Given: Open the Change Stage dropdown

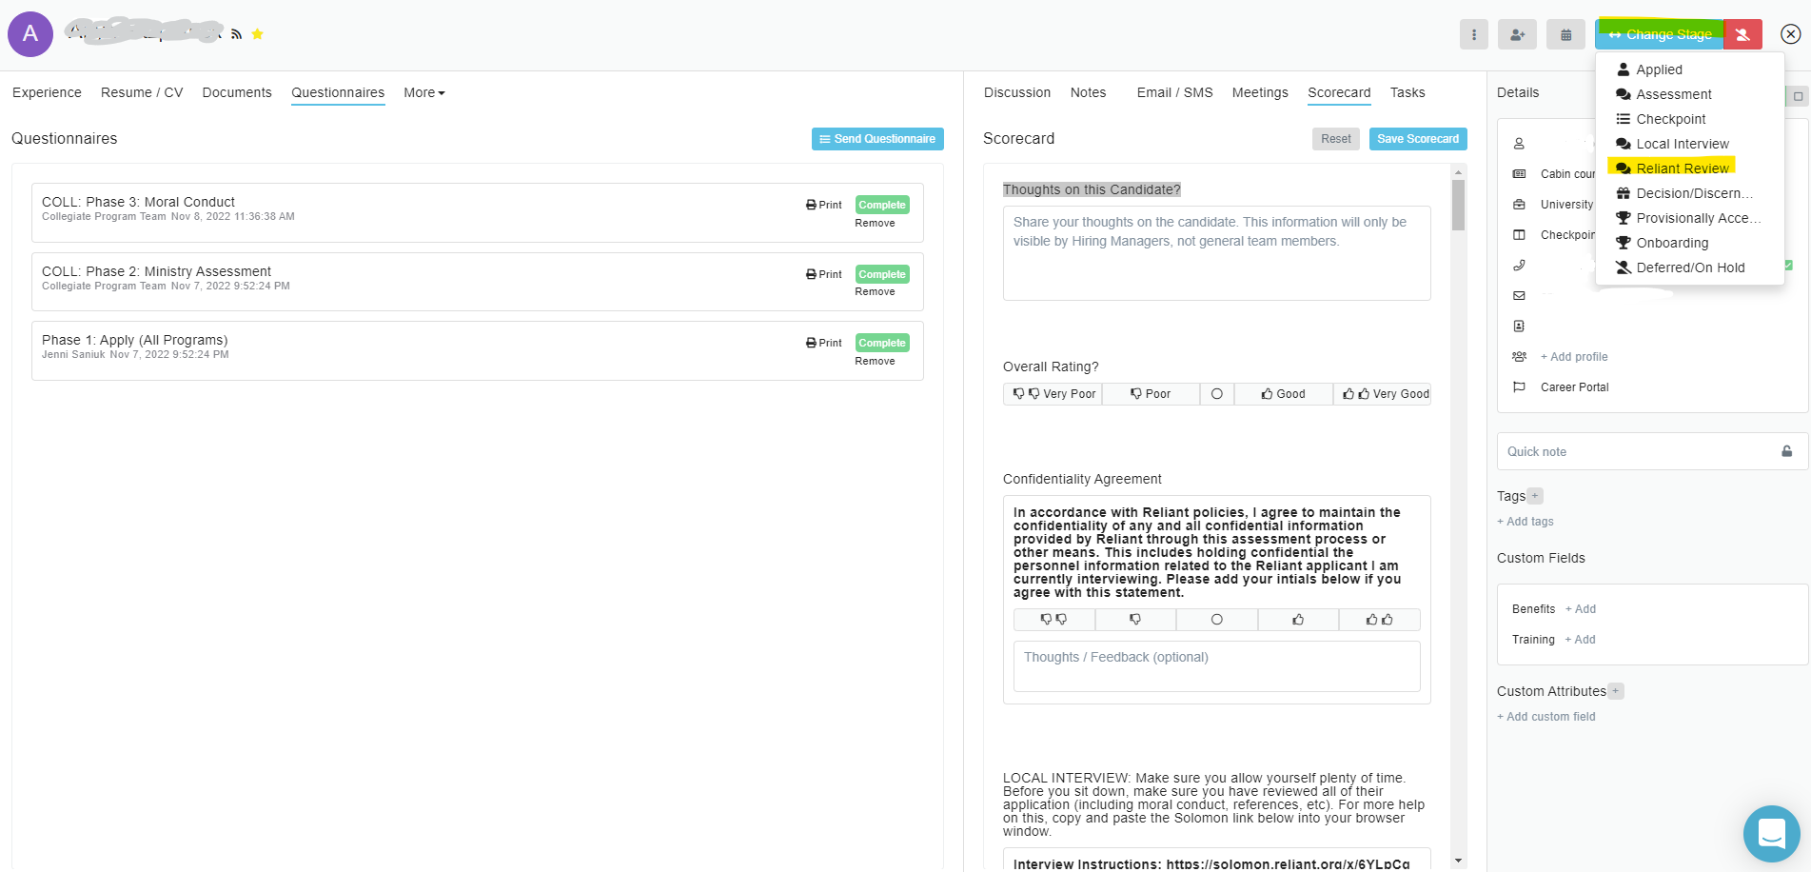Looking at the screenshot, I should point(1660,34).
